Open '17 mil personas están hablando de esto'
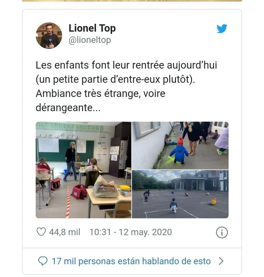 click(131, 261)
